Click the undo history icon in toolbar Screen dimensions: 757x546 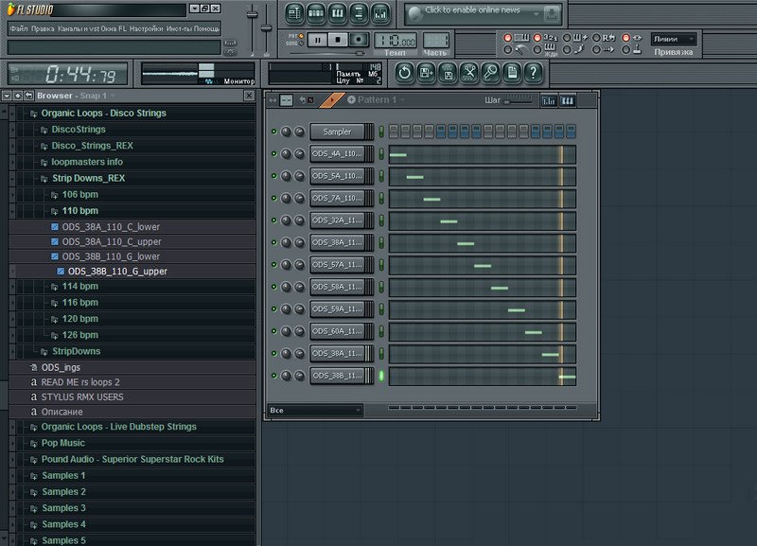404,72
